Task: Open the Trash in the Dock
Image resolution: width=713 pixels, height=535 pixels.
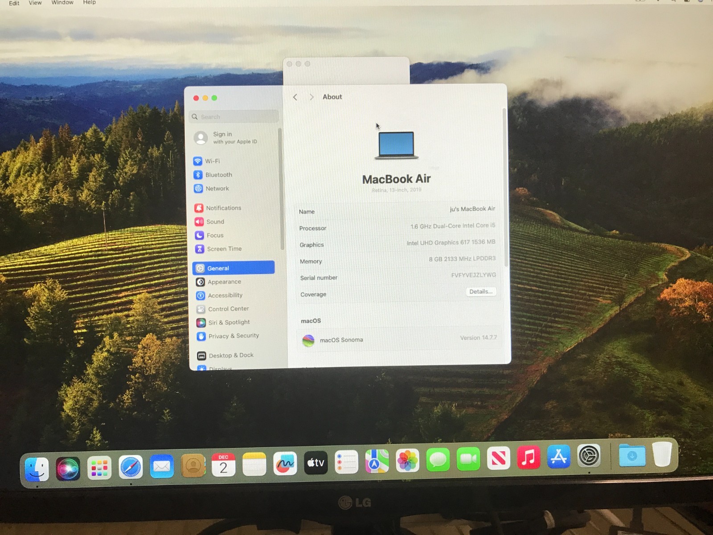Action: pos(662,454)
